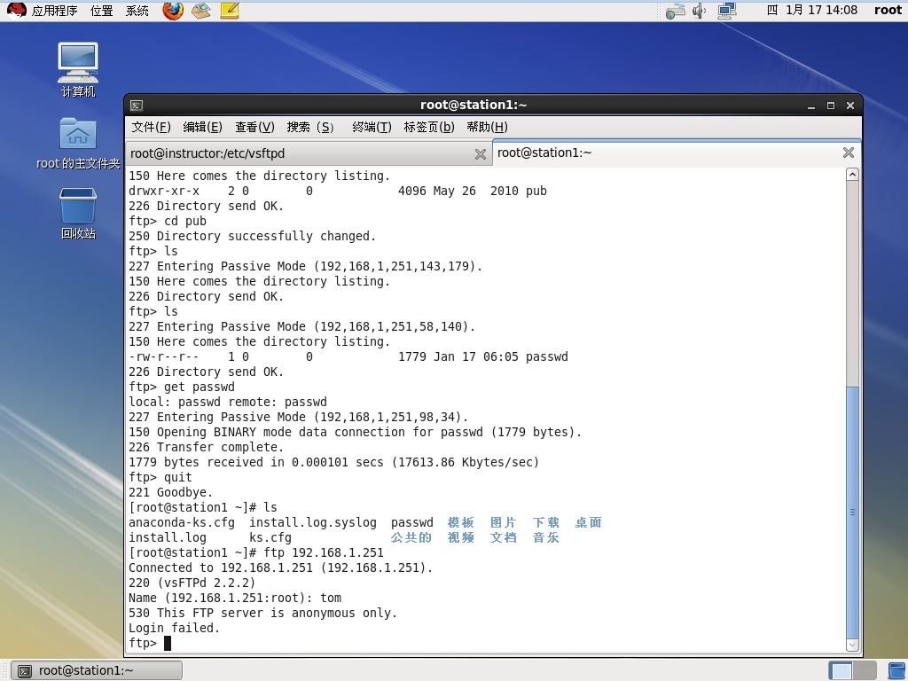Click the 'ftp> cd pub' line
The height and width of the screenshot is (681, 908).
tap(168, 221)
